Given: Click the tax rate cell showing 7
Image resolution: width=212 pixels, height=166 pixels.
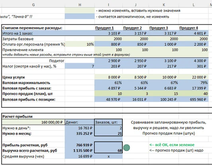Looking at the screenshot, I should [x=80, y=66].
